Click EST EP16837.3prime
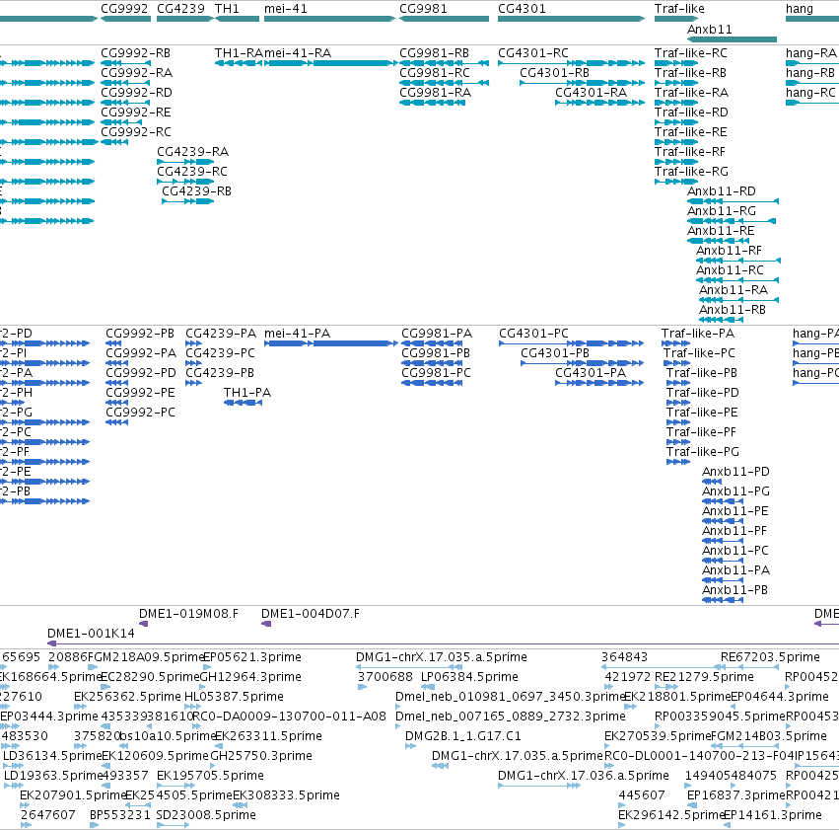This screenshot has height=830, width=839. click(735, 795)
